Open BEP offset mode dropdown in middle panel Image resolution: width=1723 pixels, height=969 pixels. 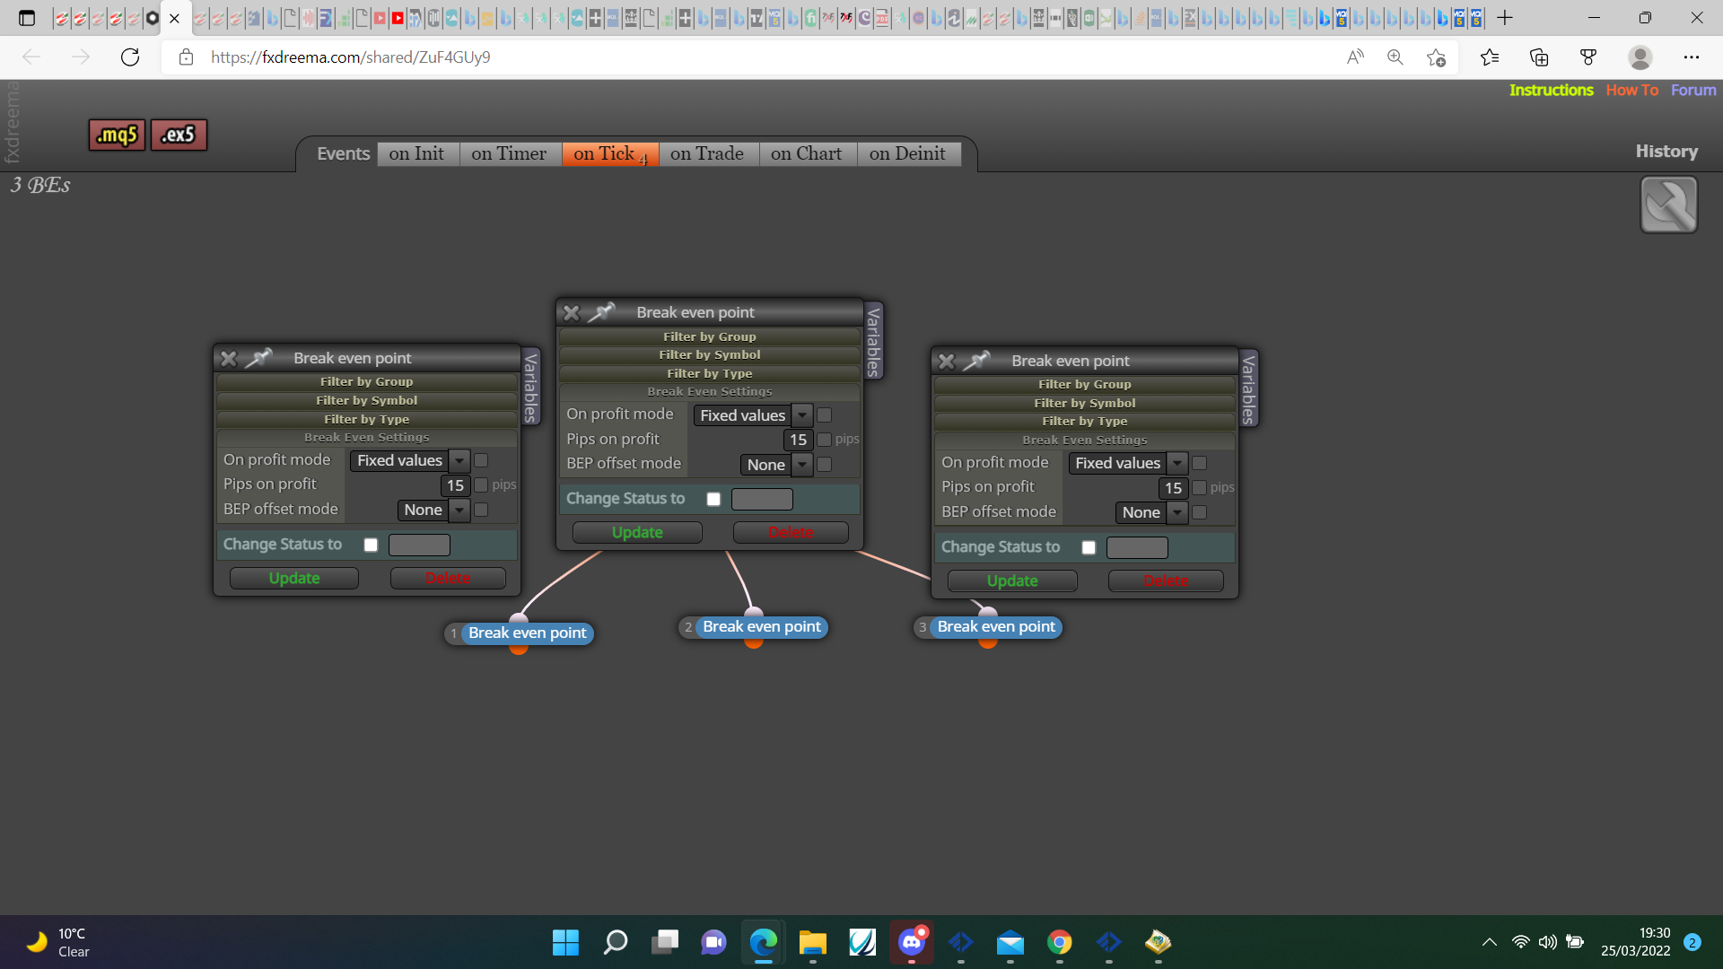pyautogui.click(x=776, y=465)
